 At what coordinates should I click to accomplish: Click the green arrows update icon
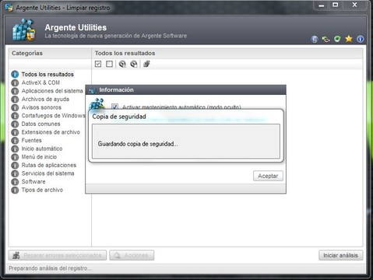click(x=325, y=39)
